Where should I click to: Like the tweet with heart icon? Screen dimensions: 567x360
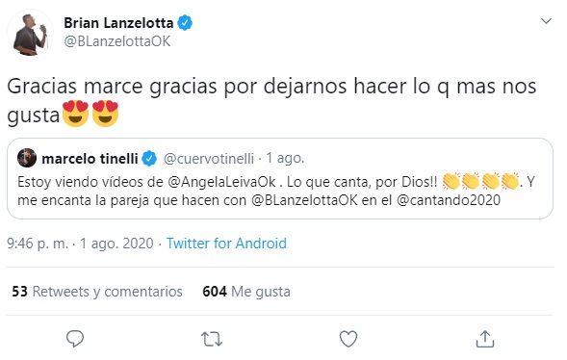tap(348, 339)
